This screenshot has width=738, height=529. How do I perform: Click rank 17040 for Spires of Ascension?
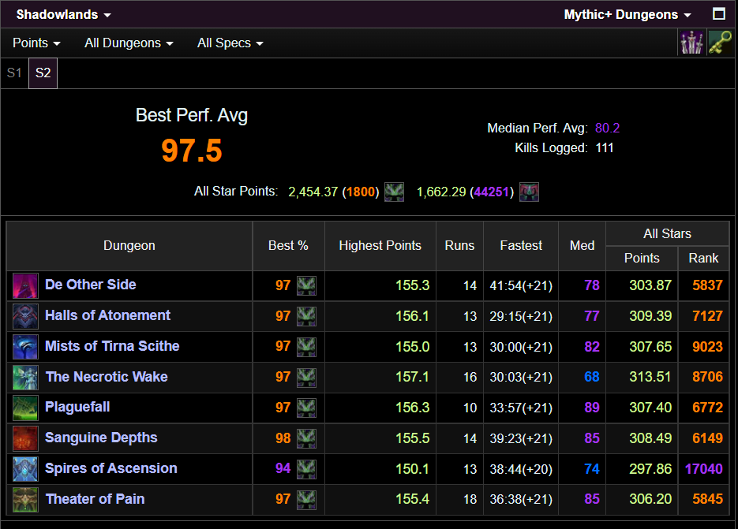click(x=703, y=469)
